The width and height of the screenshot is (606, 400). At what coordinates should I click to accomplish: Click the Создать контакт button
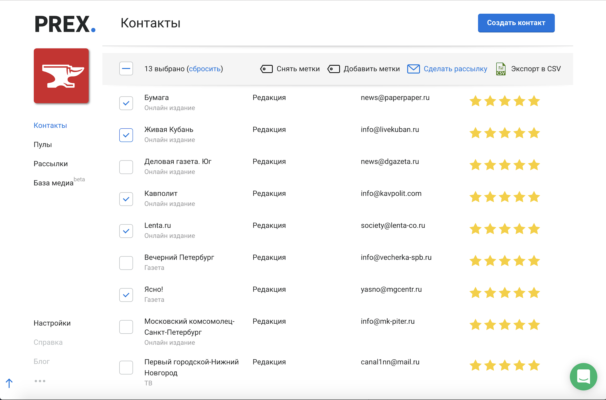pyautogui.click(x=516, y=23)
